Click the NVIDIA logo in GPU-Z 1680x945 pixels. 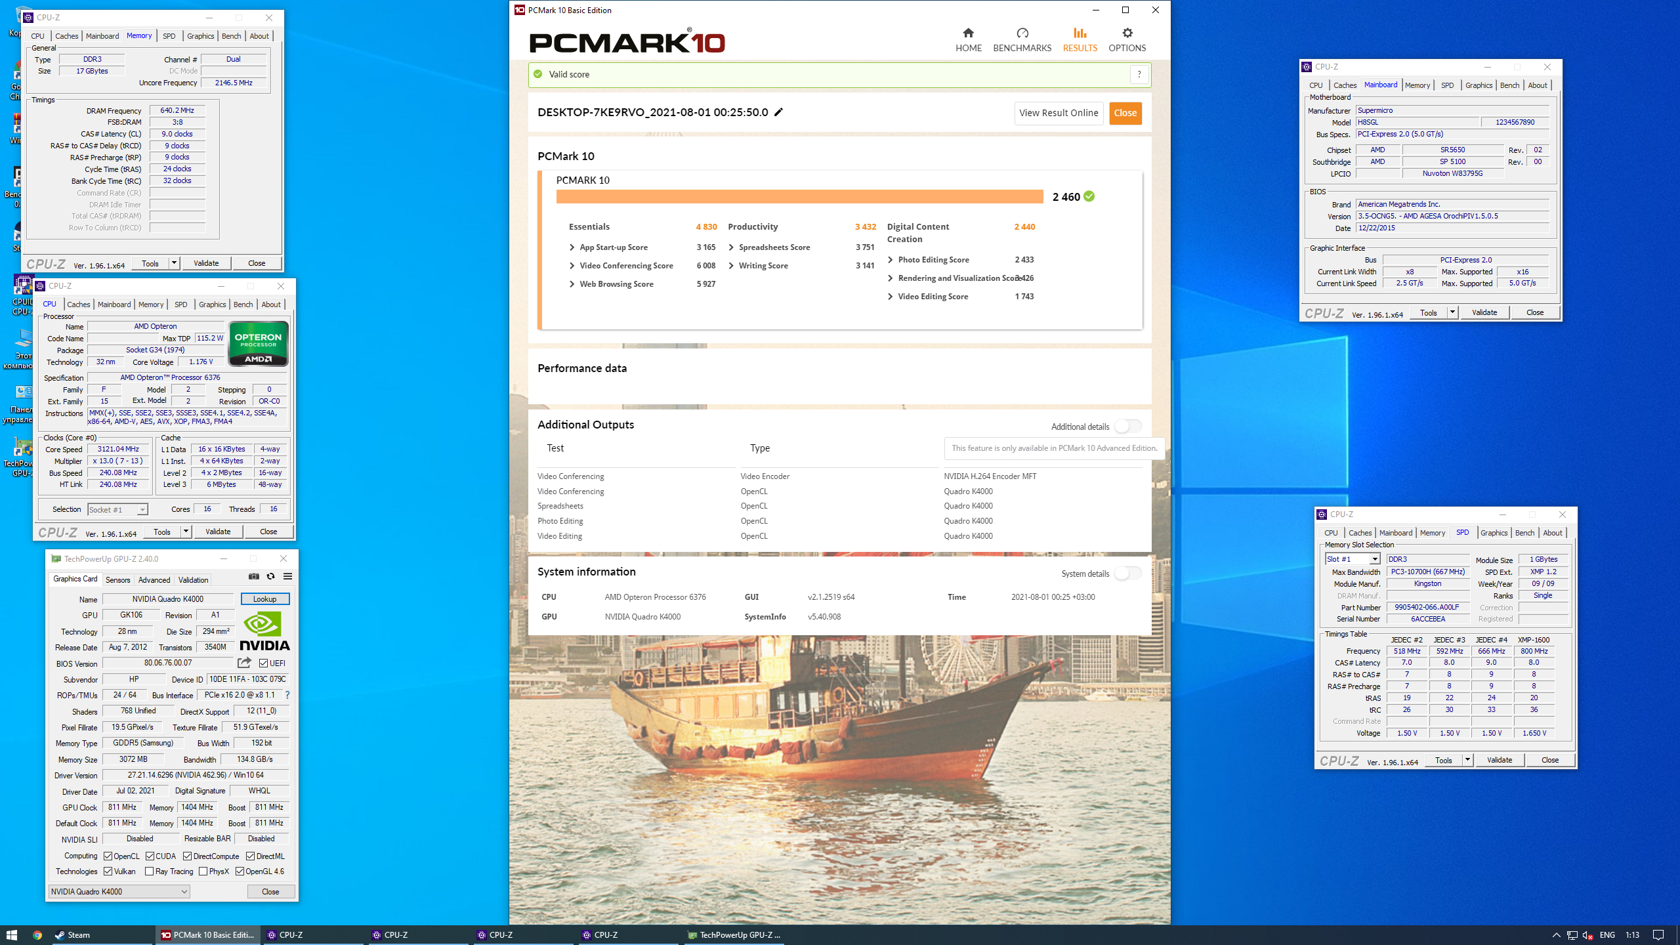click(265, 631)
